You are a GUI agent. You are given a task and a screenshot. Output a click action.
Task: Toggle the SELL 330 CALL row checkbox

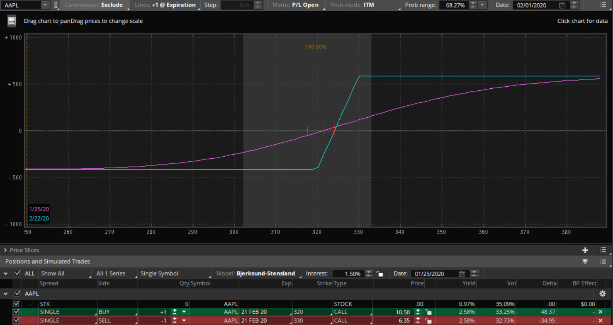coord(17,321)
